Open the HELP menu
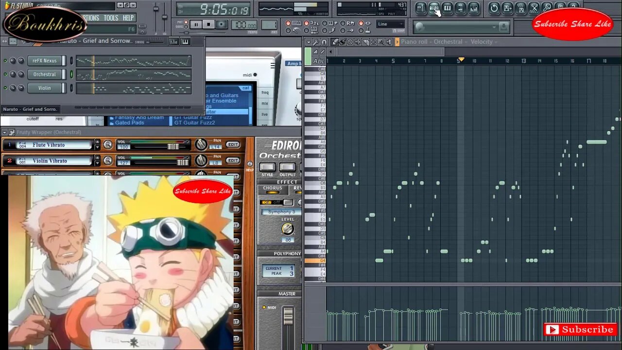The width and height of the screenshot is (622, 350). 128,17
